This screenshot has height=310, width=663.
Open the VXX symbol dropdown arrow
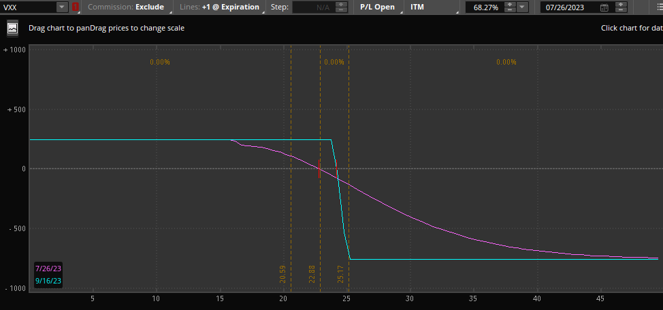click(62, 7)
